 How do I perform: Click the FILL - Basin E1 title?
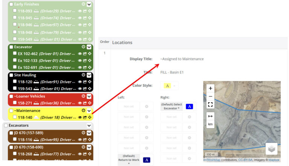[172, 72]
